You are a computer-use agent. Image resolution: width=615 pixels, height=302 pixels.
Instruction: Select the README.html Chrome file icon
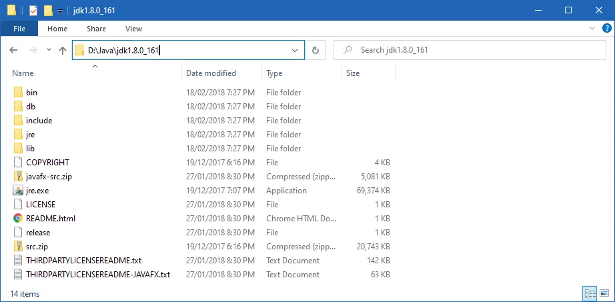click(18, 219)
